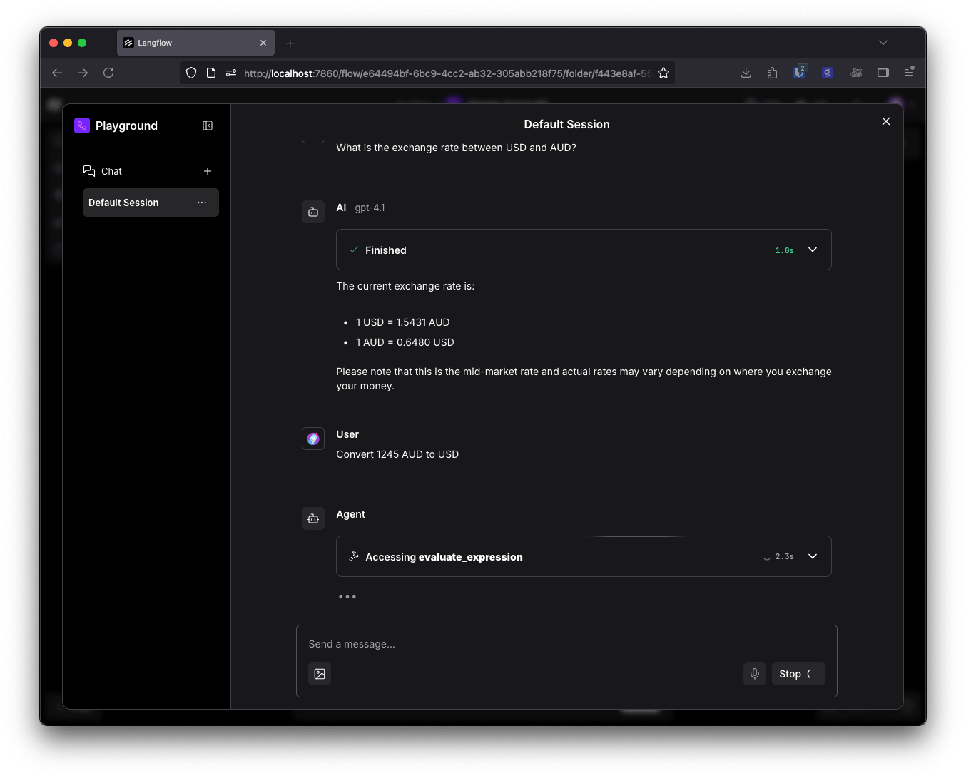Reload the browser page
966x778 pixels.
108,73
